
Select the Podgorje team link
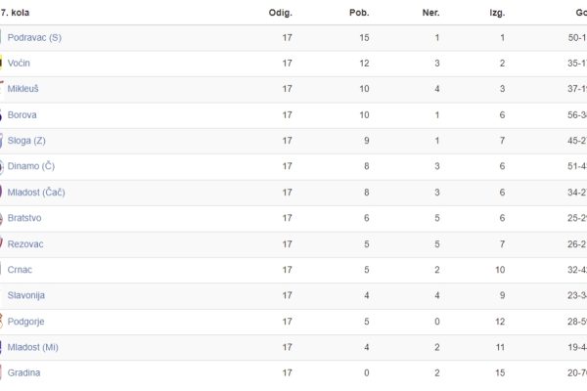(25, 322)
